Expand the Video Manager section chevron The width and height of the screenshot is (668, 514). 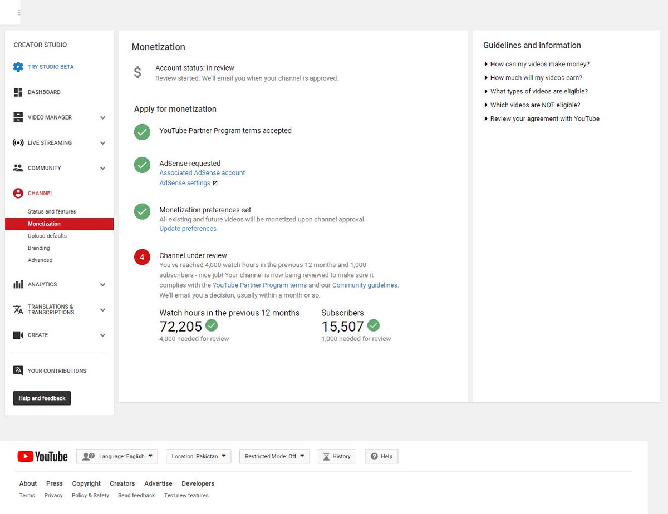click(x=102, y=118)
